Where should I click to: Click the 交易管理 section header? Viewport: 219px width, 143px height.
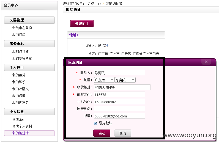(x=29, y=20)
